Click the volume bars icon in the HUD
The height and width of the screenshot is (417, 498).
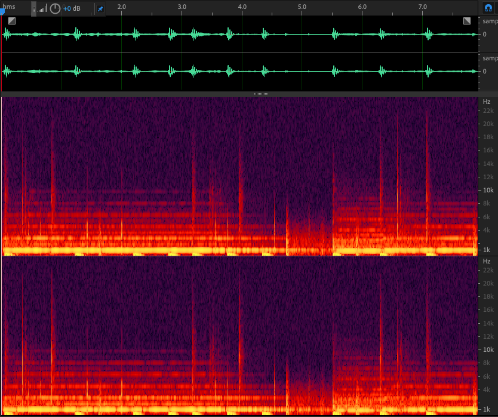pyautogui.click(x=42, y=9)
